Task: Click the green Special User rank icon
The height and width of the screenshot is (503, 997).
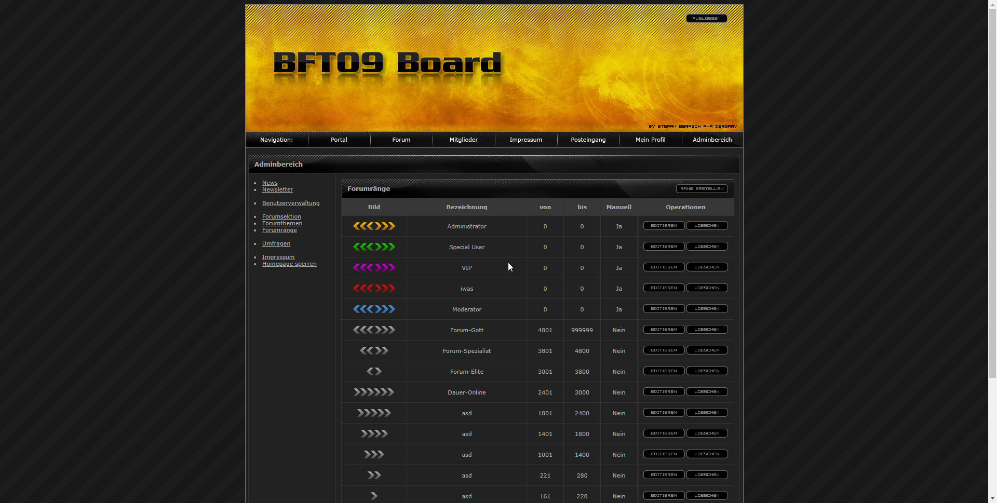Action: pyautogui.click(x=374, y=247)
